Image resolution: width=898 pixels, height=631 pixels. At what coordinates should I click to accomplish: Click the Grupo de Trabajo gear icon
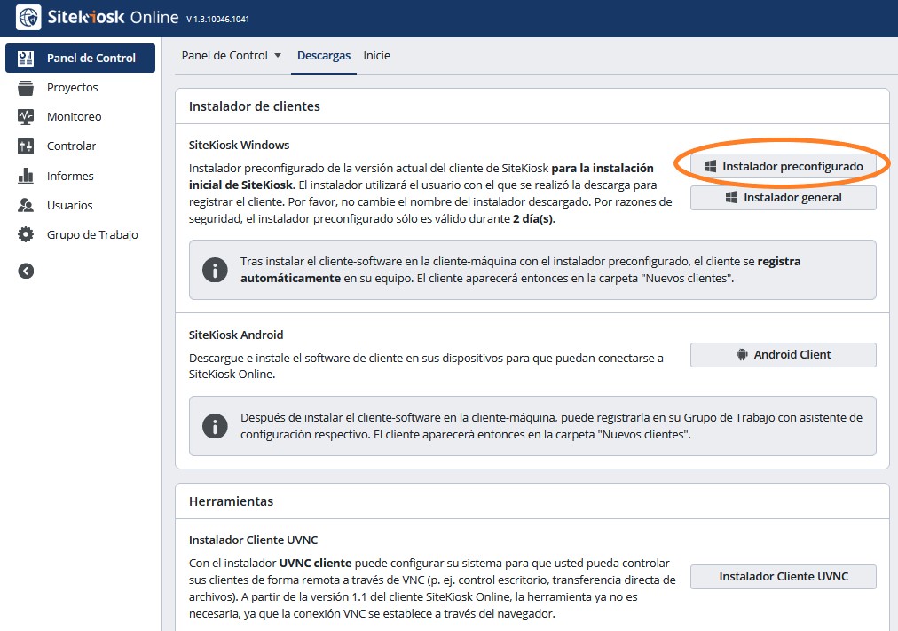[x=27, y=235]
